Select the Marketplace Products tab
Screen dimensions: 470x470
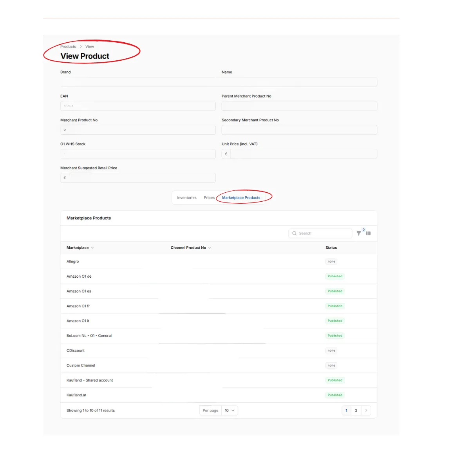241,198
